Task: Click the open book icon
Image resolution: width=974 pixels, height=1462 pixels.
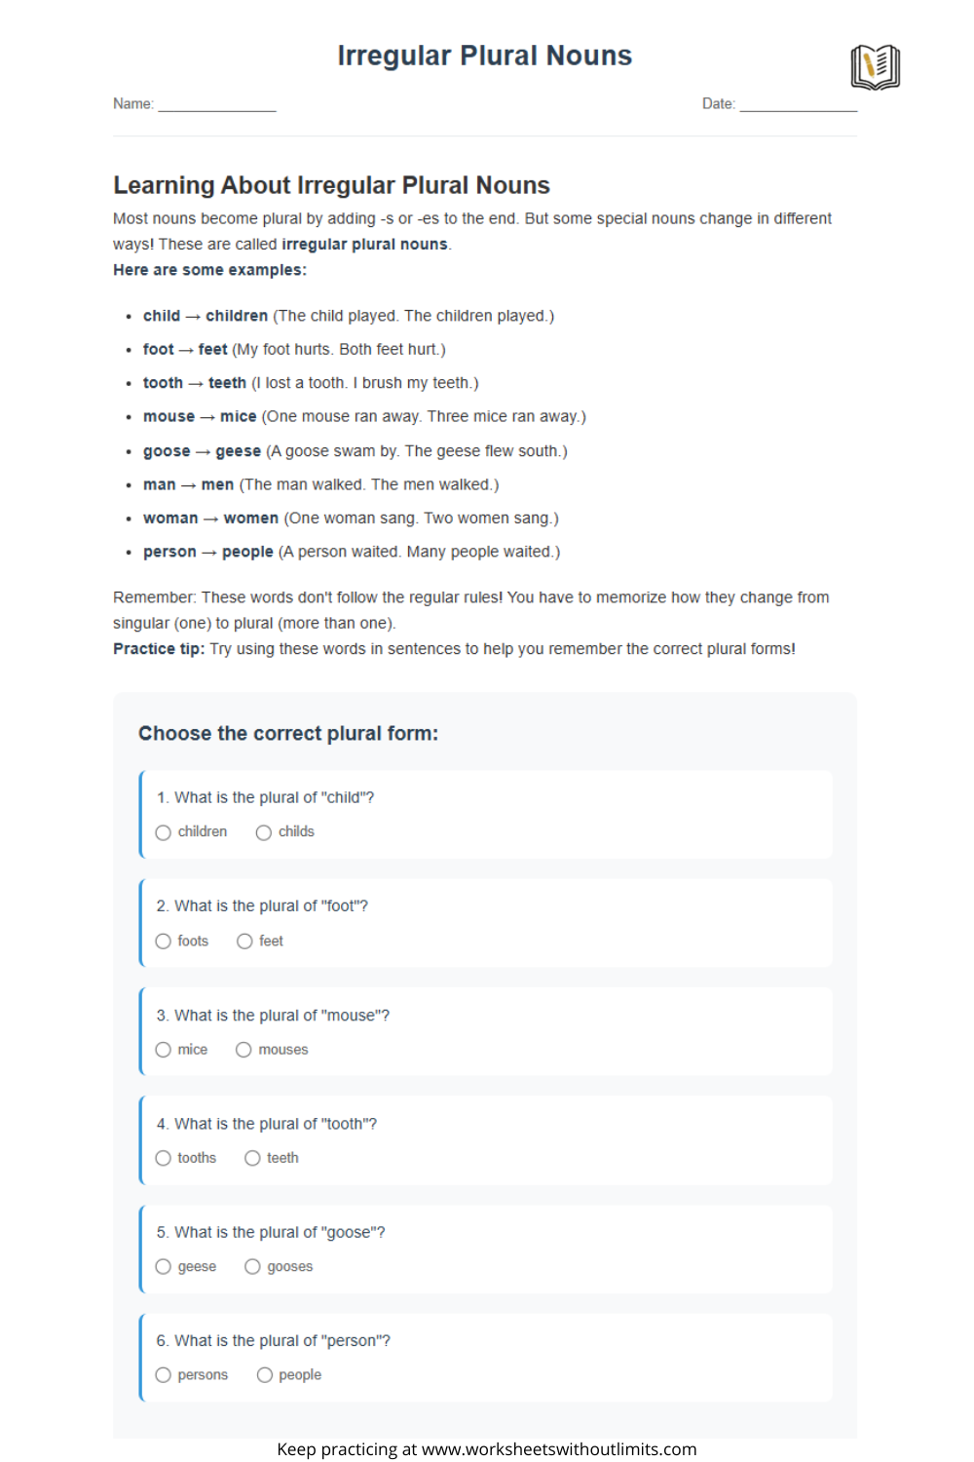Action: click(875, 67)
